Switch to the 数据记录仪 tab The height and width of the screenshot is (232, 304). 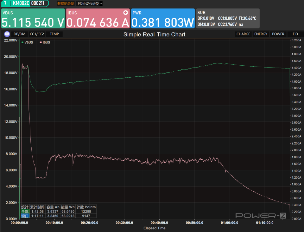pyautogui.click(x=66, y=4)
